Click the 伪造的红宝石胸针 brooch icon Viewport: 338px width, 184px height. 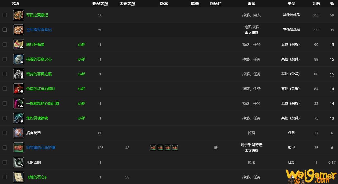(x=19, y=89)
